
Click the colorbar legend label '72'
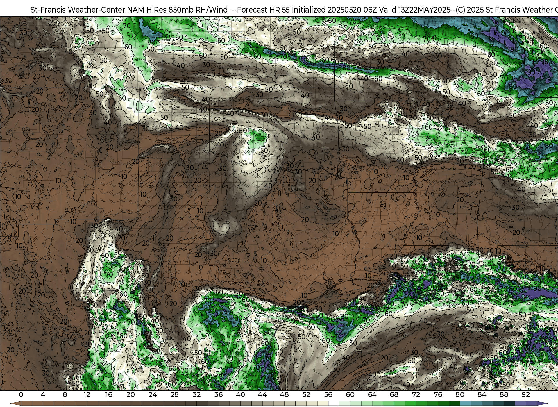pos(416,394)
